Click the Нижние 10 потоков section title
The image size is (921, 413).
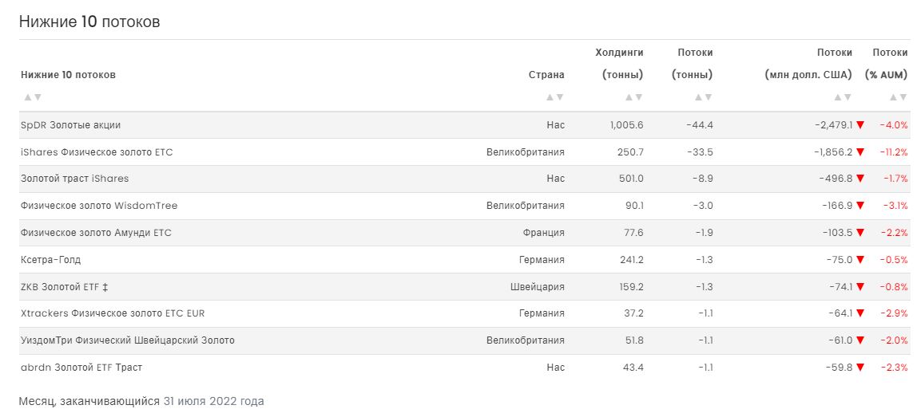tap(89, 22)
